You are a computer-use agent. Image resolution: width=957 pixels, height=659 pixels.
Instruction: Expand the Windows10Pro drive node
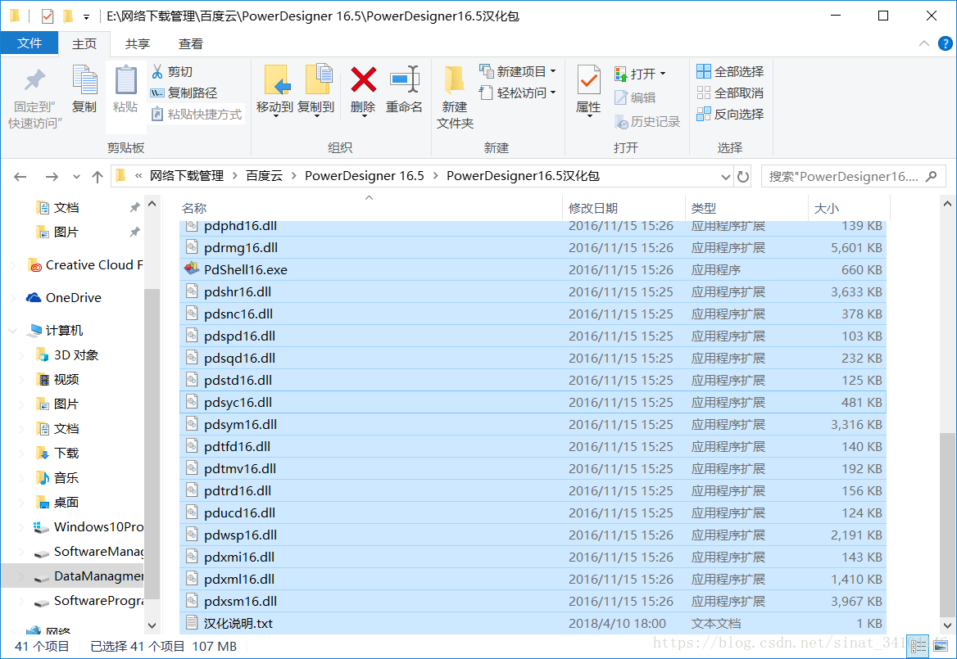[x=22, y=526]
